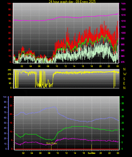The width and height of the screenshot is (132, 157).
Task: Click green 15 on temperature axis
Action: [123, 129]
